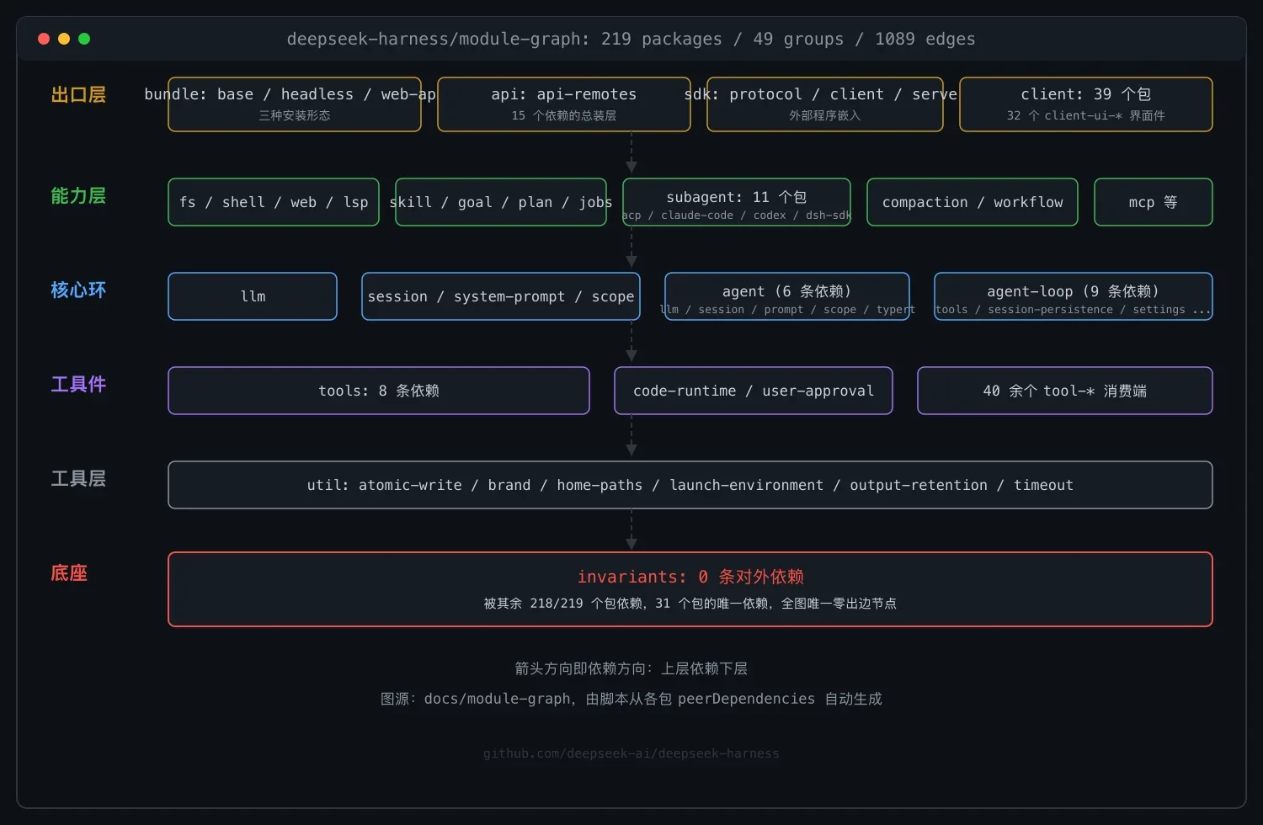Click the agent-loop (9 条依赖) box

pyautogui.click(x=1074, y=296)
